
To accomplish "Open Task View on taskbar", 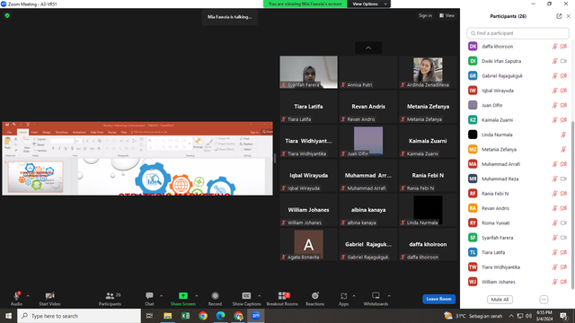I will (149, 316).
